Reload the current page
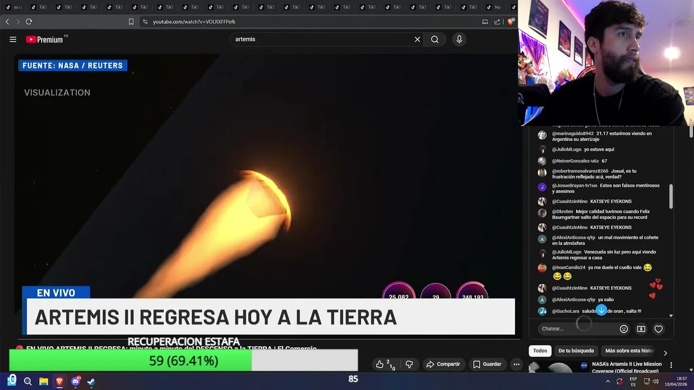The height and width of the screenshot is (390, 694). pos(29,22)
